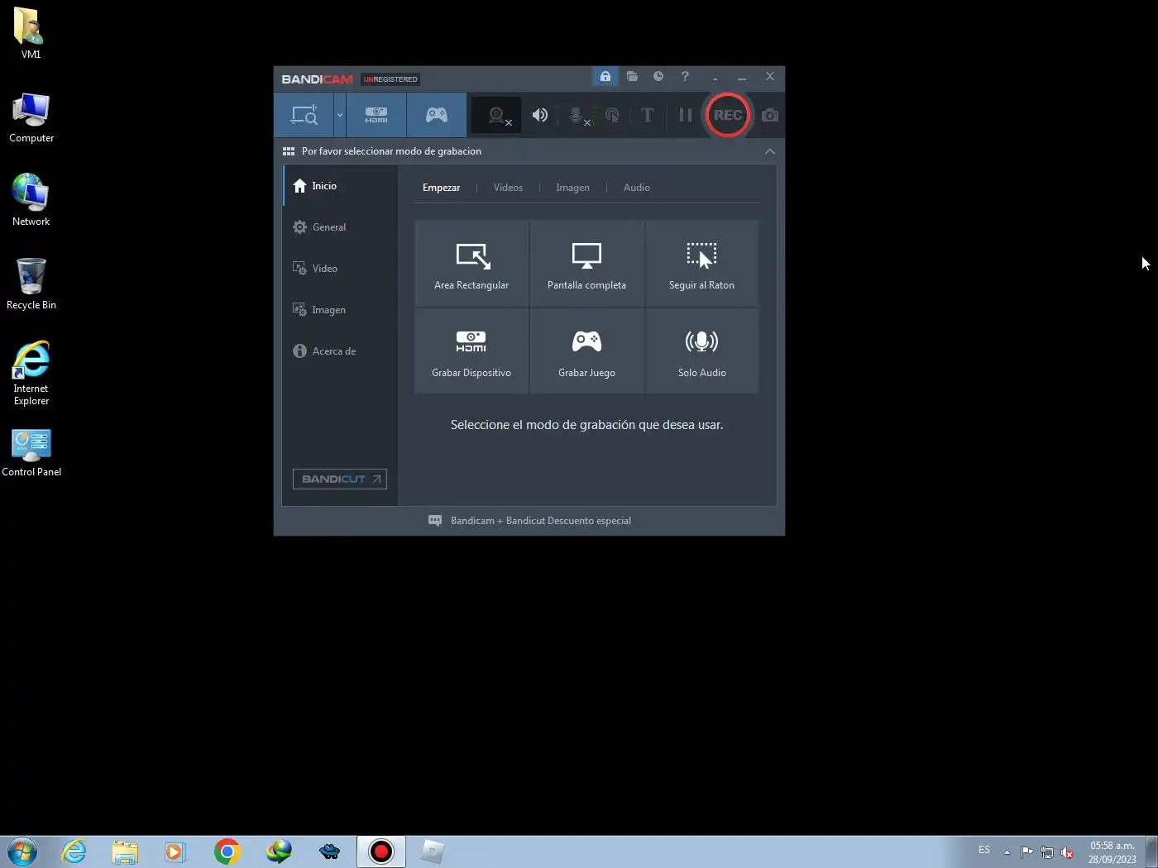
Task: Click the grid icon next to mode message
Action: pyautogui.click(x=289, y=151)
